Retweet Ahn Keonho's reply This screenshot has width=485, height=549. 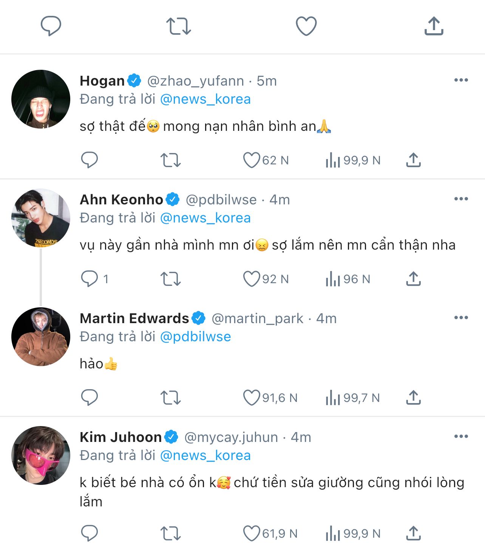171,279
